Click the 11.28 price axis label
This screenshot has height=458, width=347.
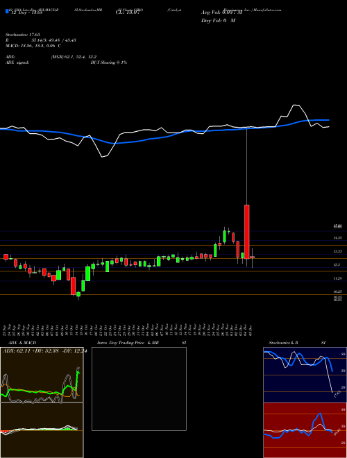(x=337, y=279)
